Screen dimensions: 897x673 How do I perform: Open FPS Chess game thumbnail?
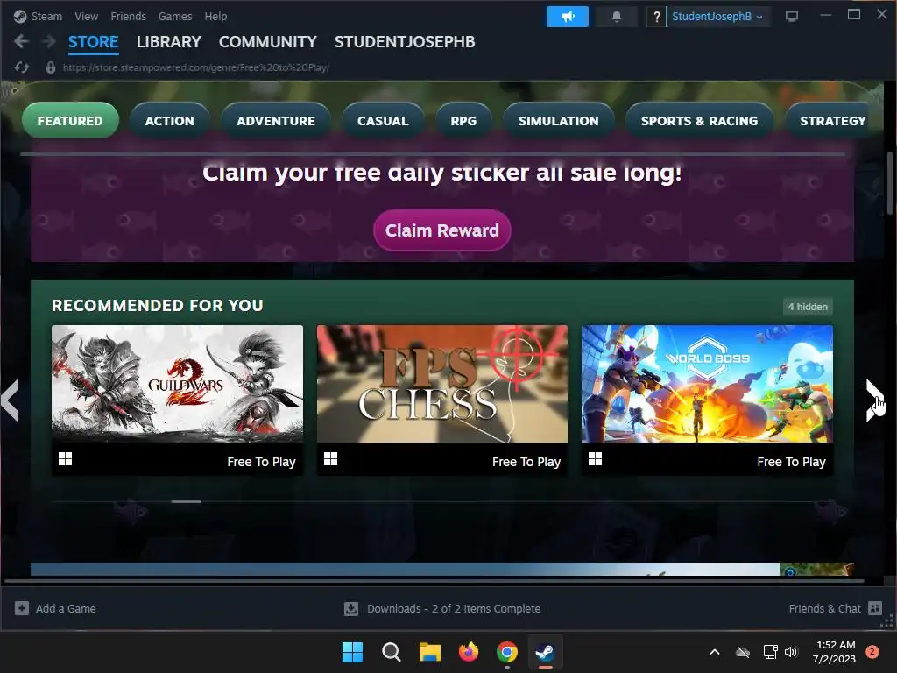442,384
